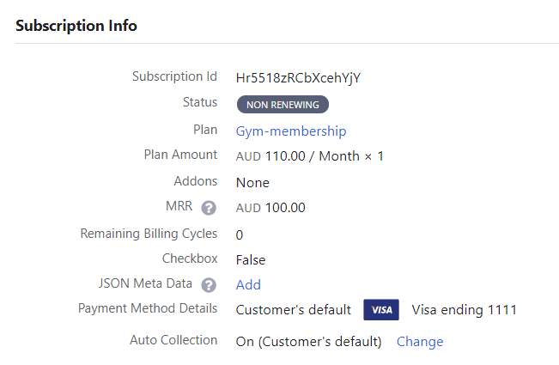Click the Remaining Billing Cycles label
Image resolution: width=559 pixels, height=365 pixels.
(x=149, y=234)
